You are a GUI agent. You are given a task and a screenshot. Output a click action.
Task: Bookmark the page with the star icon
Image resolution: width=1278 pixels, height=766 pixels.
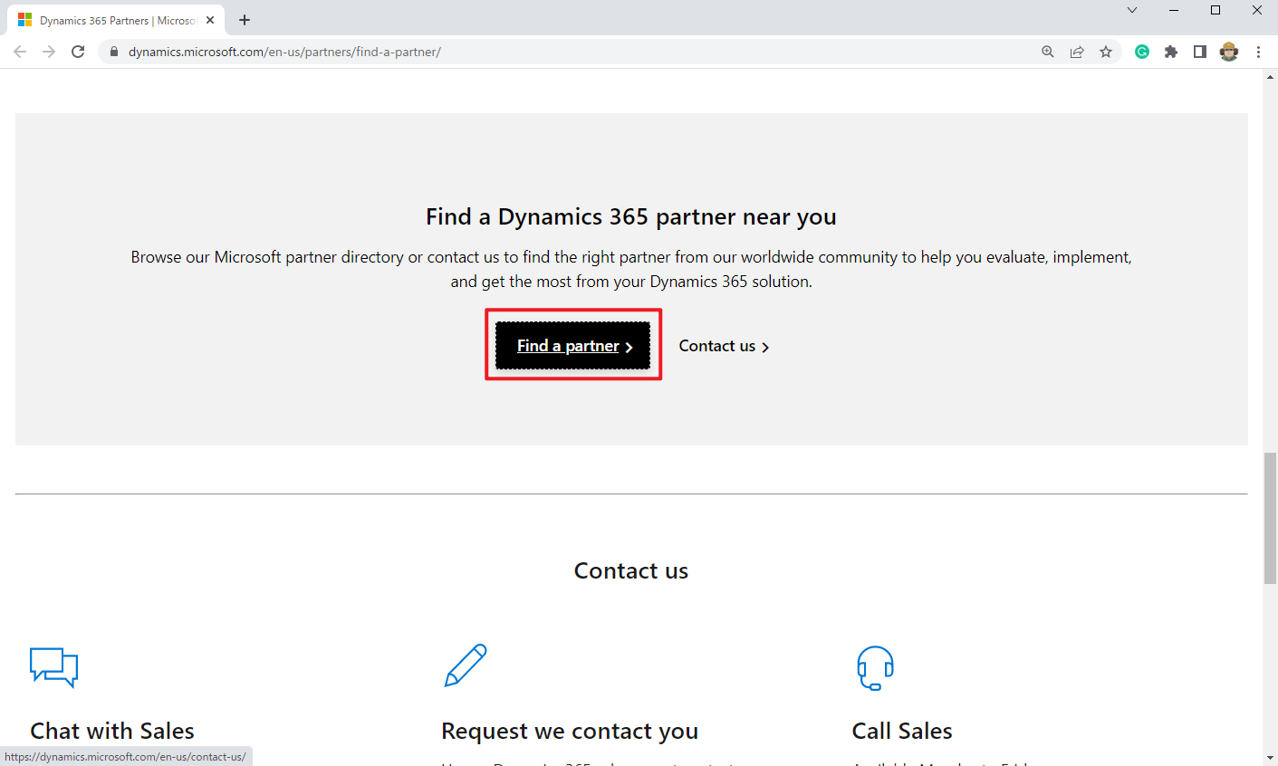point(1105,52)
